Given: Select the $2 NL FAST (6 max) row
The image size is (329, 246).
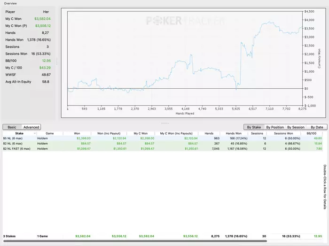Looking at the screenshot, I should 163,148.
